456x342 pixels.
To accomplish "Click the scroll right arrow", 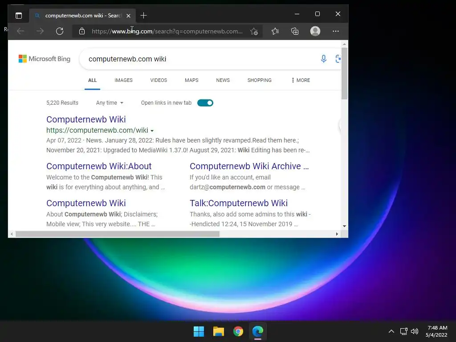I will [x=337, y=234].
